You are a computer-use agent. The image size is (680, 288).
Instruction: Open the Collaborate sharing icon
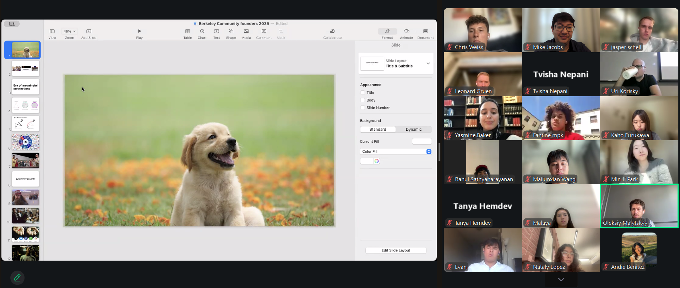click(x=332, y=31)
